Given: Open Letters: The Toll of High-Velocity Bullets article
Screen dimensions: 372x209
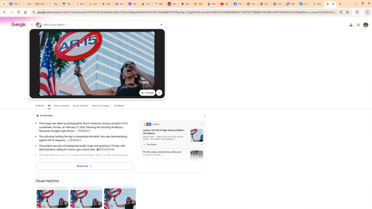Looking at the screenshot, I should point(164,132).
